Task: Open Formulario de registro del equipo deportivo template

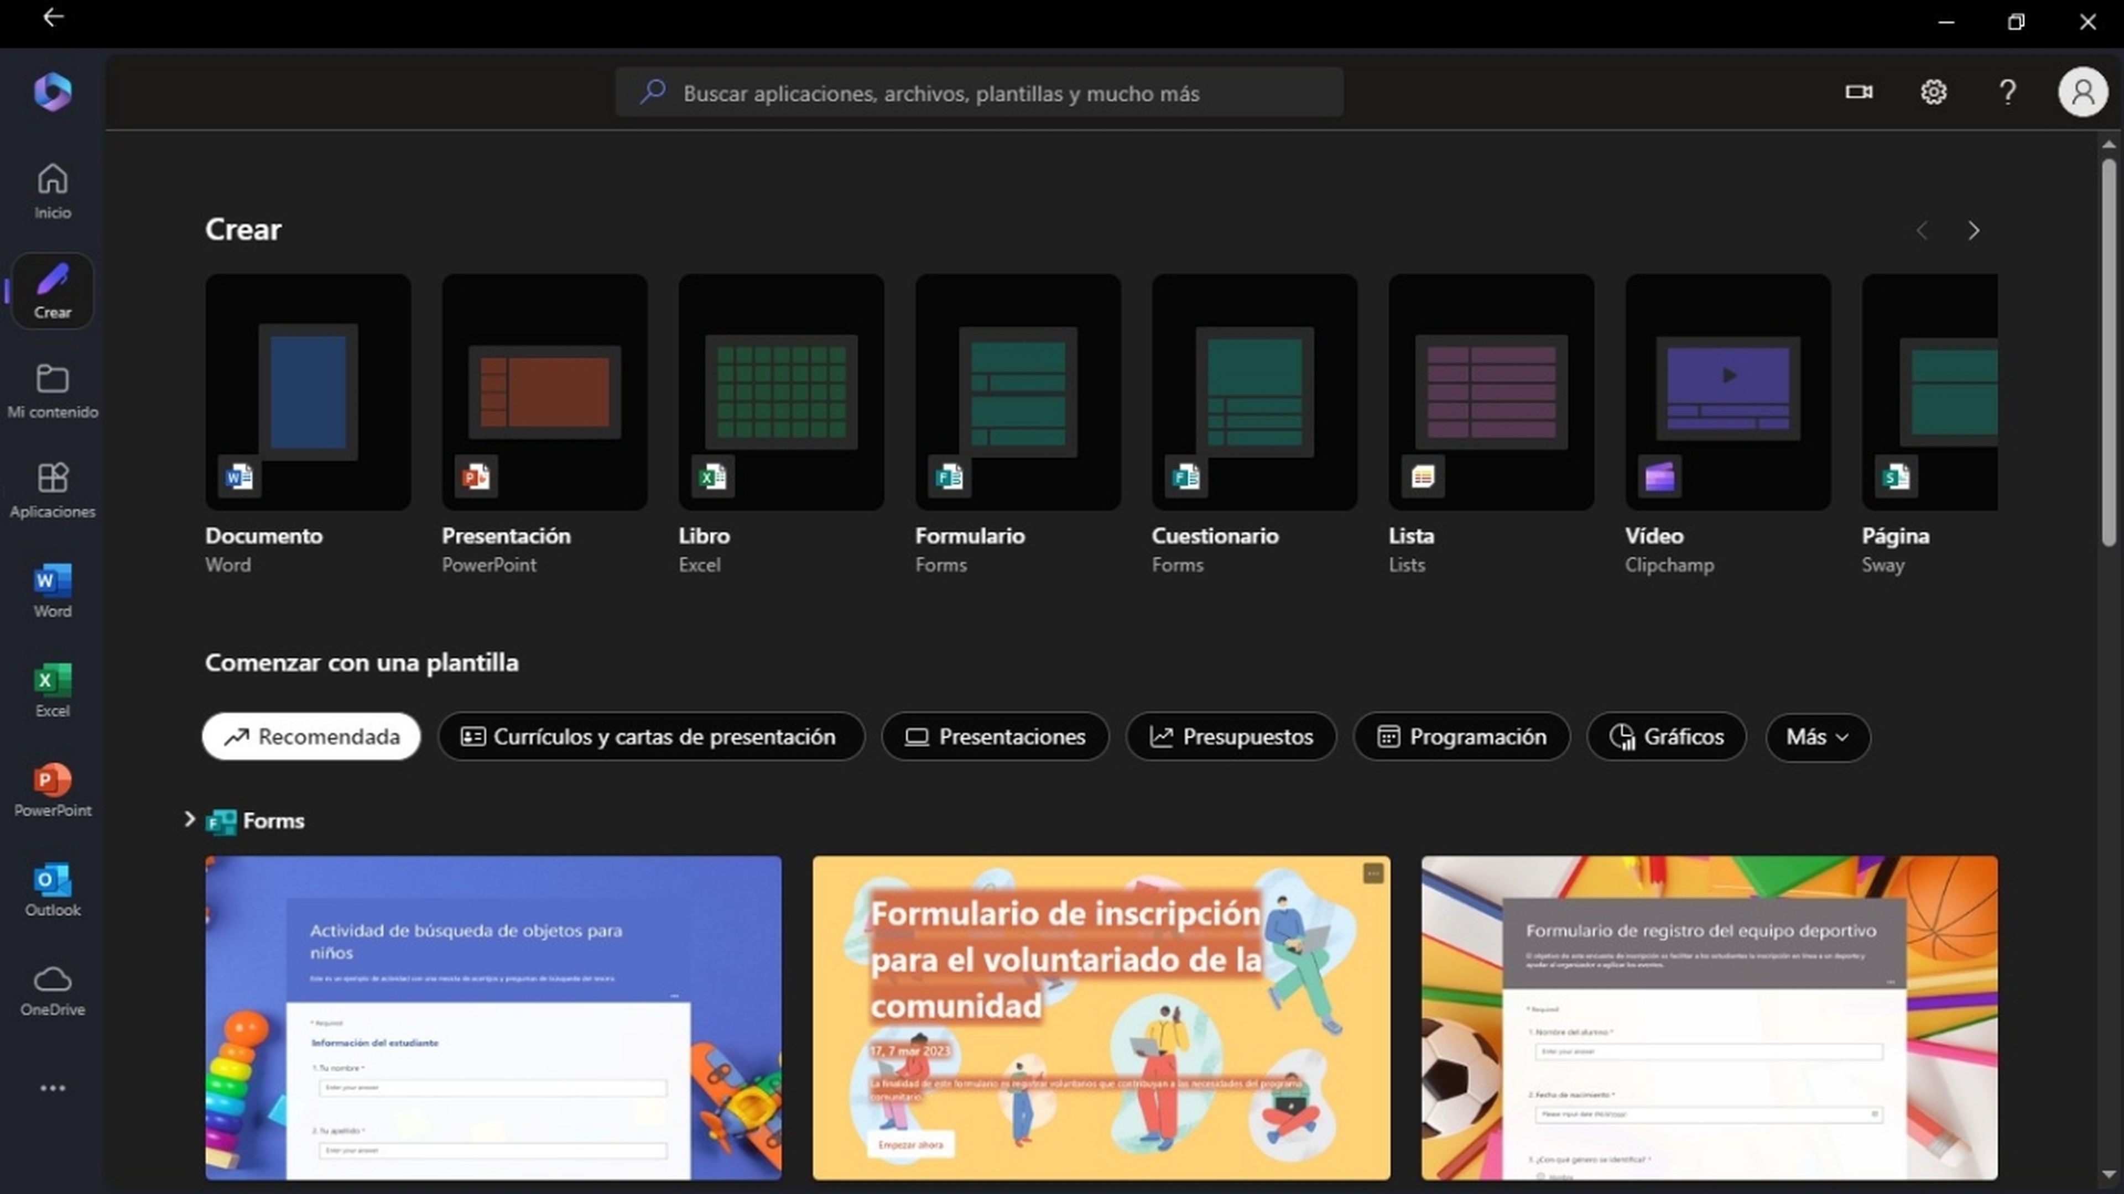Action: point(1709,1018)
